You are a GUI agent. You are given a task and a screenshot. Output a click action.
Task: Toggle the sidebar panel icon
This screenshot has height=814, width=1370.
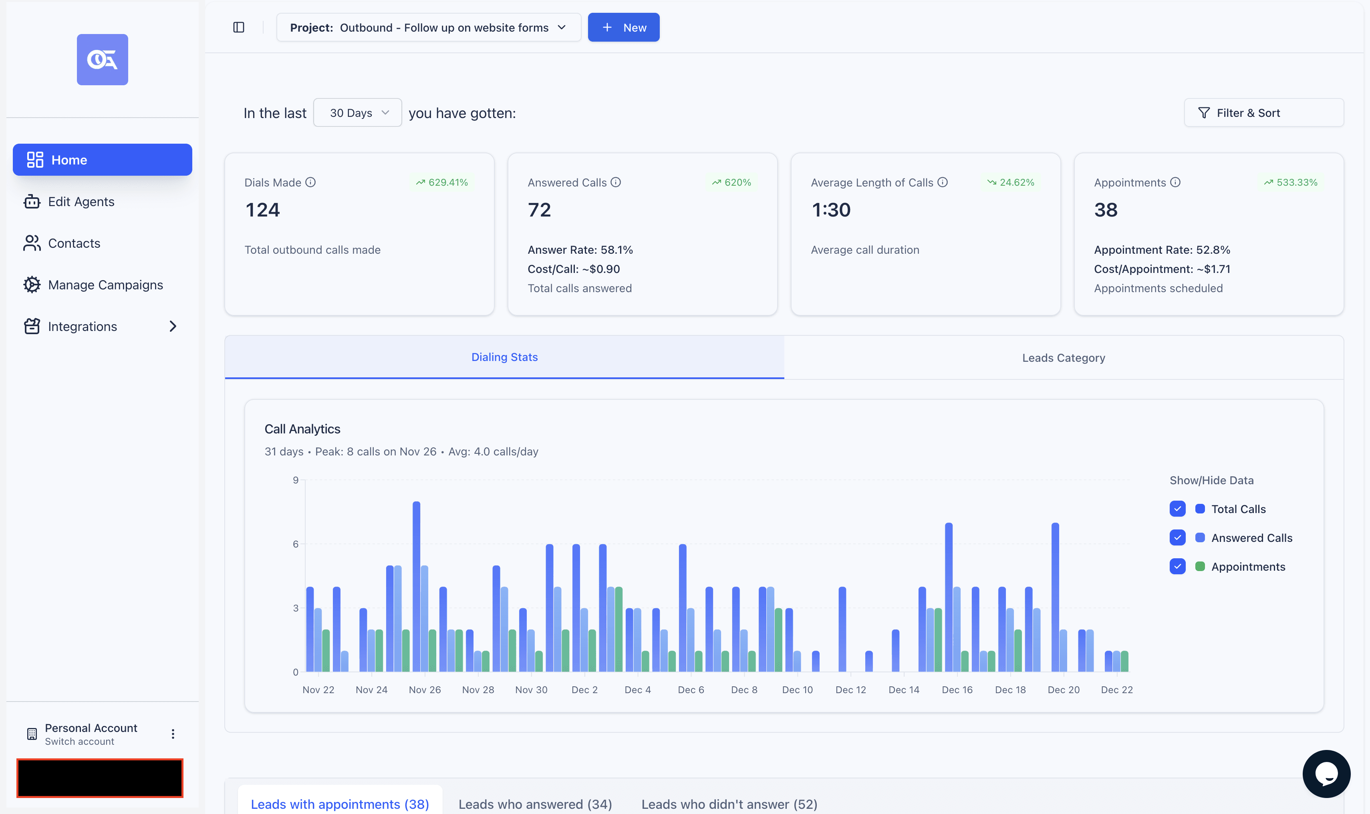click(x=238, y=28)
